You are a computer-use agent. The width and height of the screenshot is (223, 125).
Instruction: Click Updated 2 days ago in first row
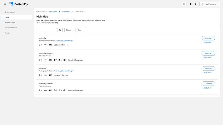pos(61,45)
